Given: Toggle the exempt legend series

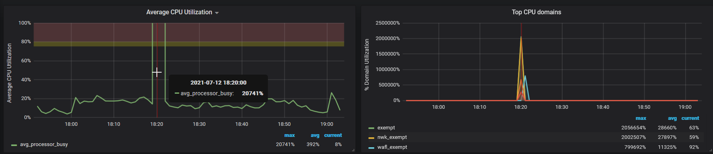Looking at the screenshot, I should click(x=386, y=128).
